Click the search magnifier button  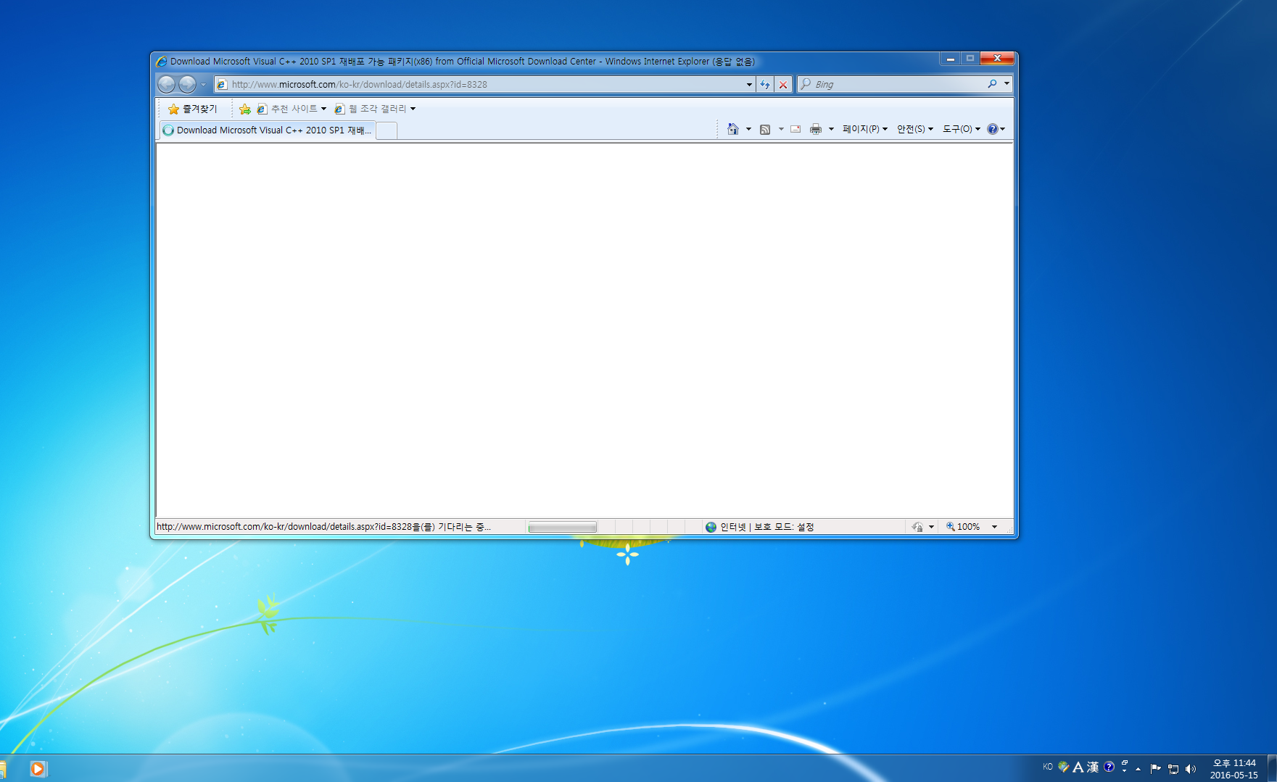[x=992, y=84]
